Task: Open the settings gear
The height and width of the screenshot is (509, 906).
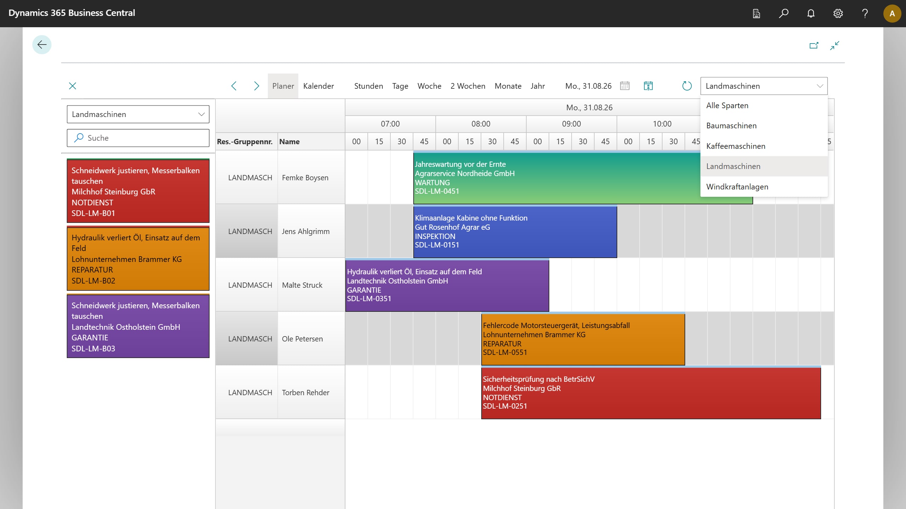Action: coord(838,13)
